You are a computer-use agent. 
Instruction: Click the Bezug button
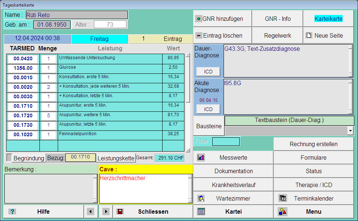[56, 158]
